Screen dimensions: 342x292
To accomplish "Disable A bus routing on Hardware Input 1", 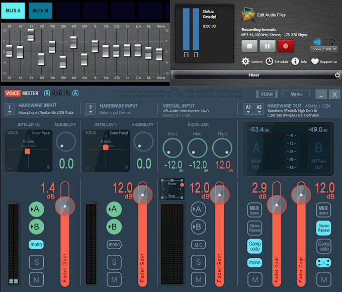I will point(36,209).
